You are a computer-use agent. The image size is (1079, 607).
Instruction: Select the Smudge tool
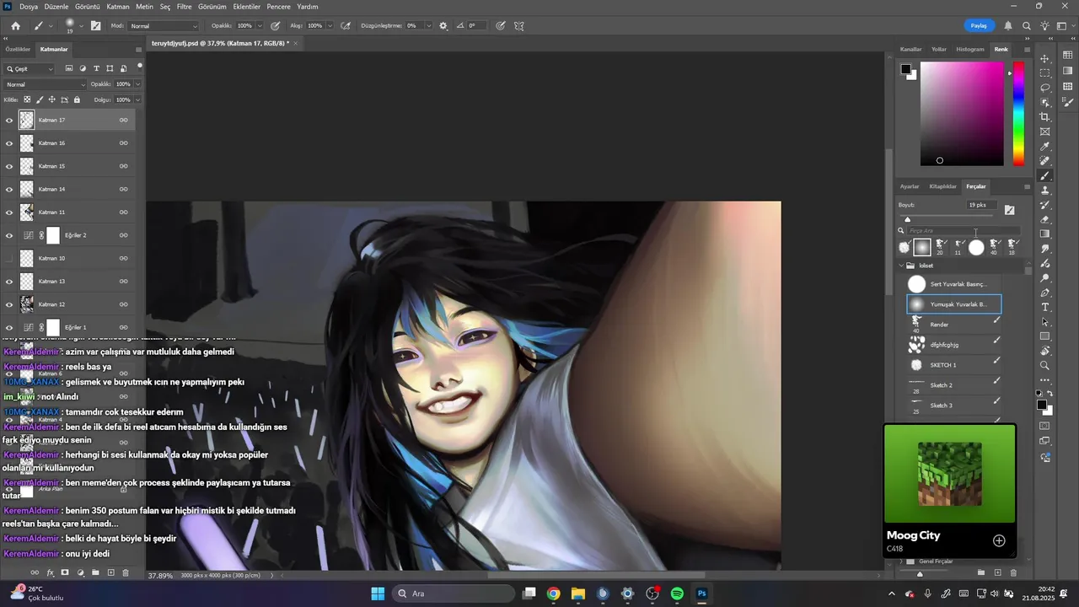tap(1045, 249)
